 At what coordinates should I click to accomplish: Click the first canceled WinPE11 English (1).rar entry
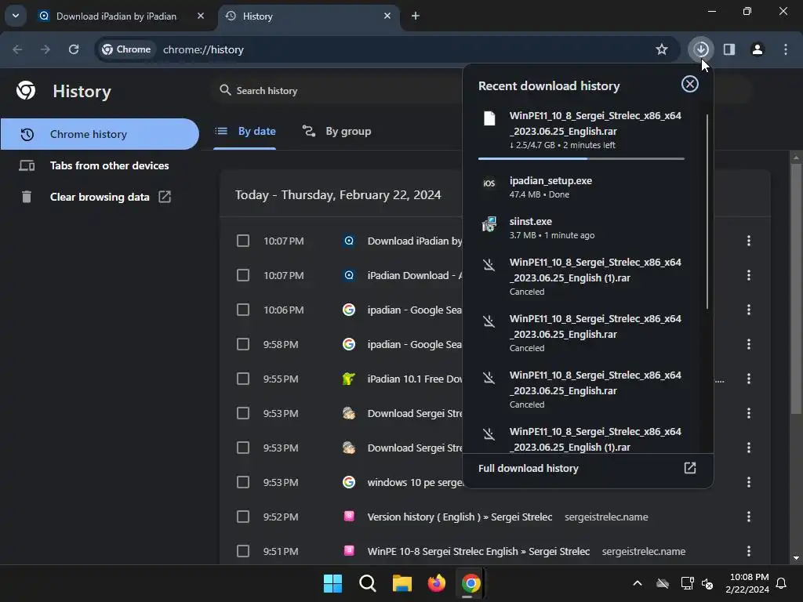(581, 277)
